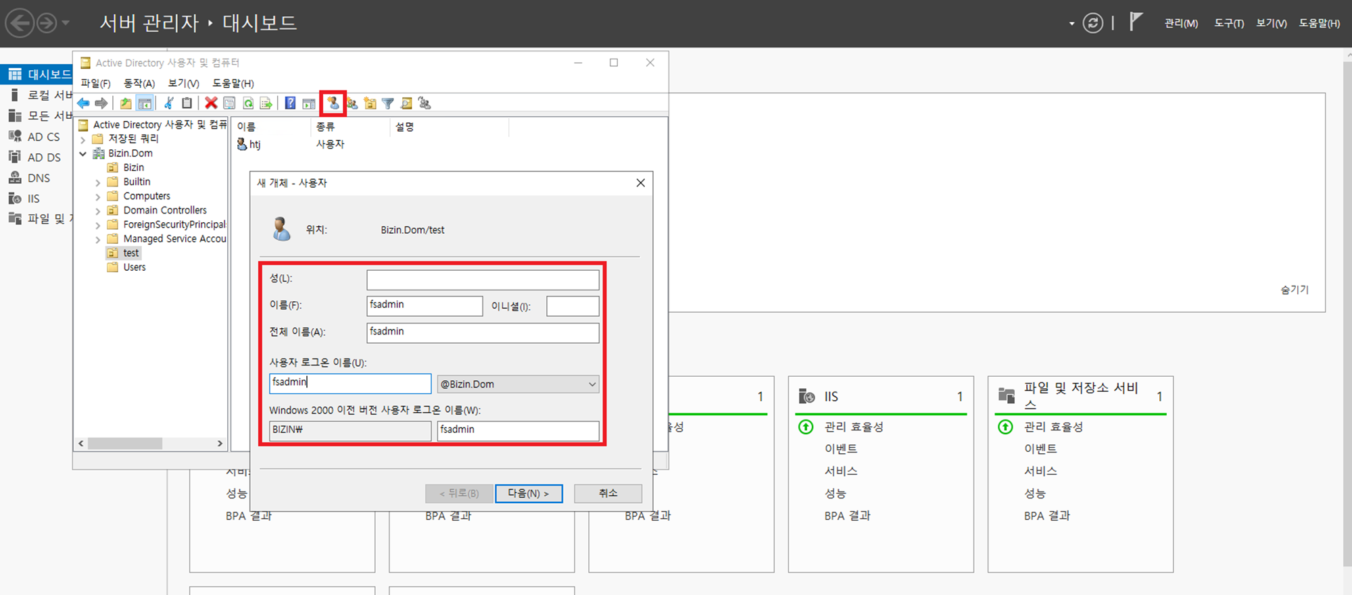Expand the Computers folder node
The image size is (1352, 595).
98,197
